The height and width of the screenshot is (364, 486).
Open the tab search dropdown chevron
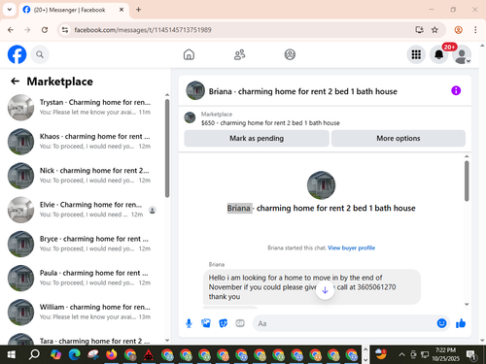coord(10,10)
